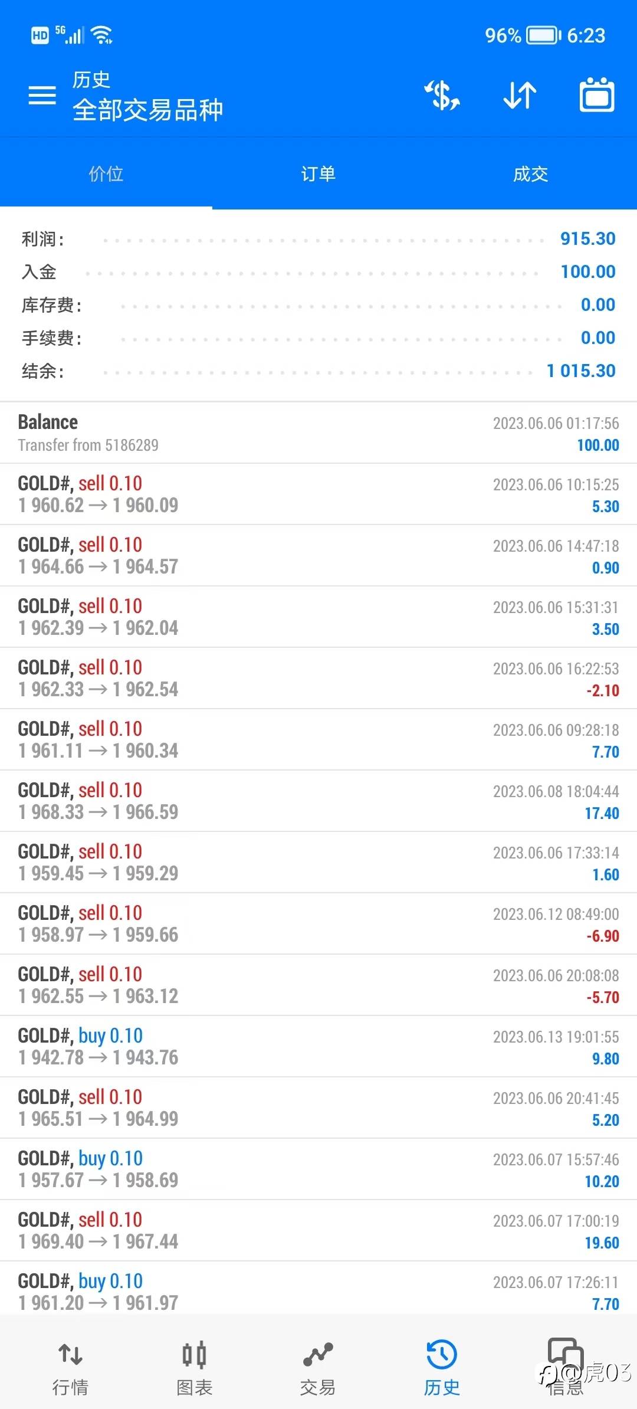Open the calendar date range picker
637x1409 pixels.
point(597,96)
